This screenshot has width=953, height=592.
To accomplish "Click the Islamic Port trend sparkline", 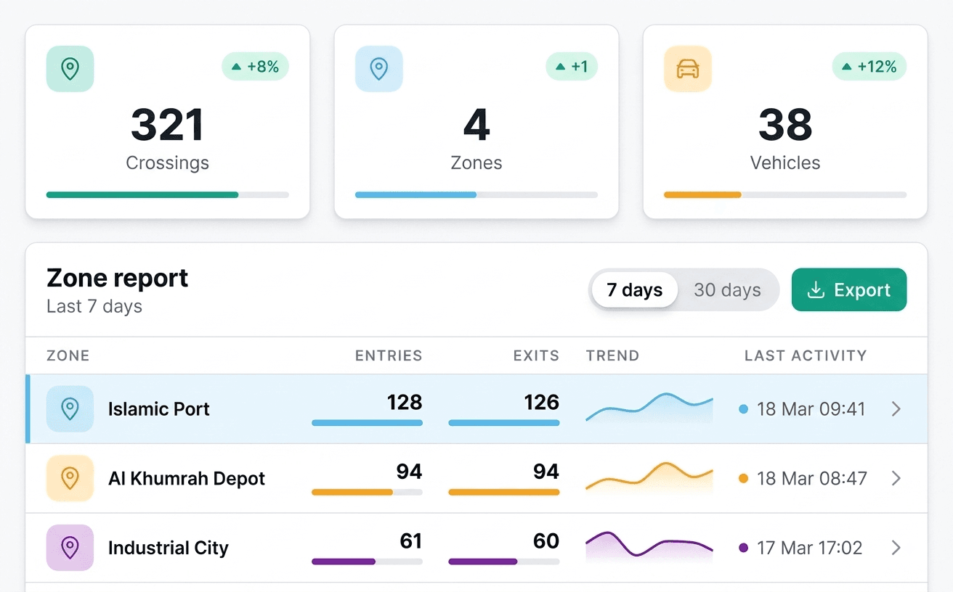I will tap(649, 408).
